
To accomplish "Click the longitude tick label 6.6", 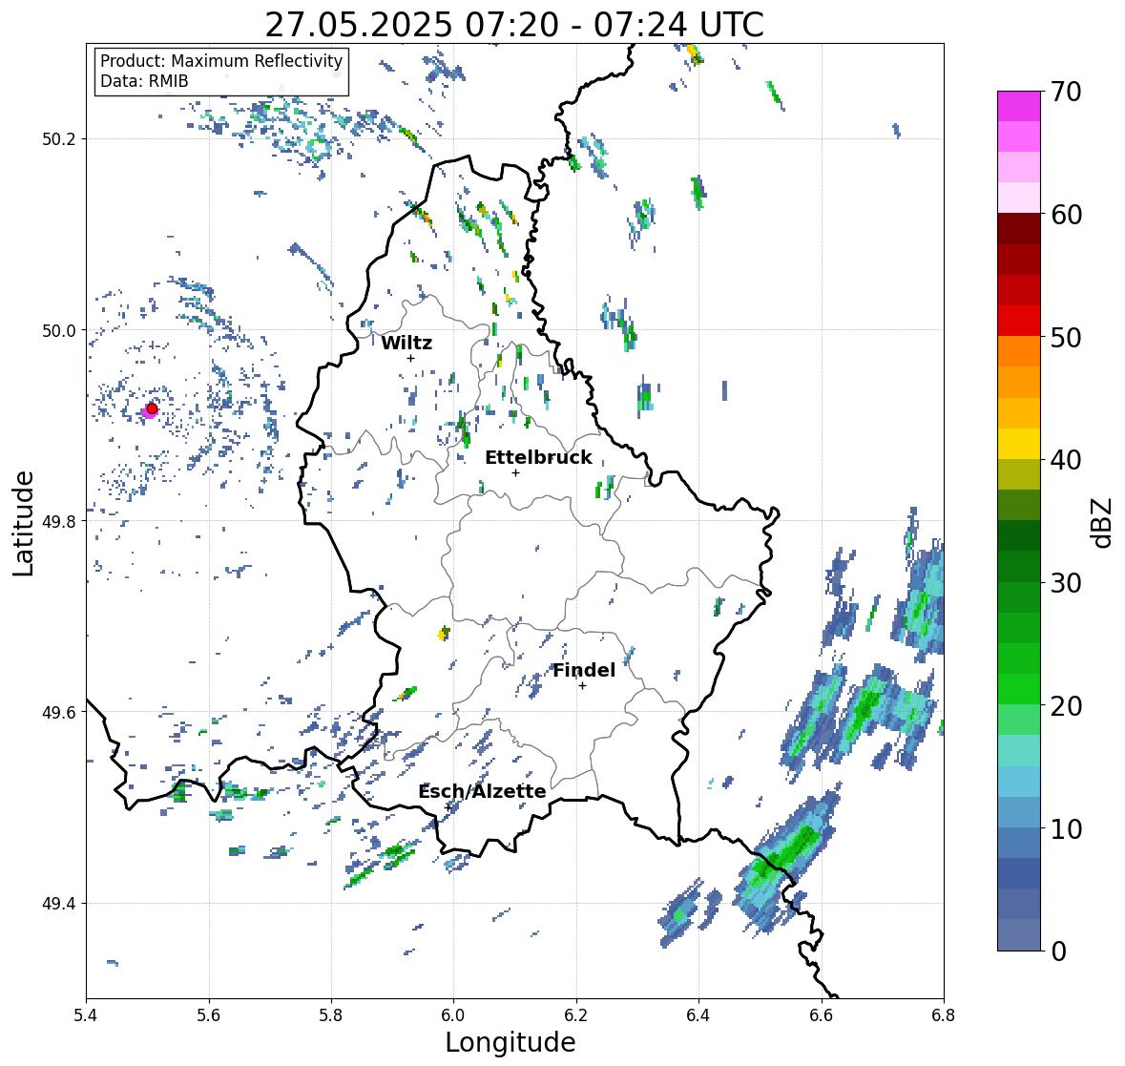I will tap(821, 1015).
